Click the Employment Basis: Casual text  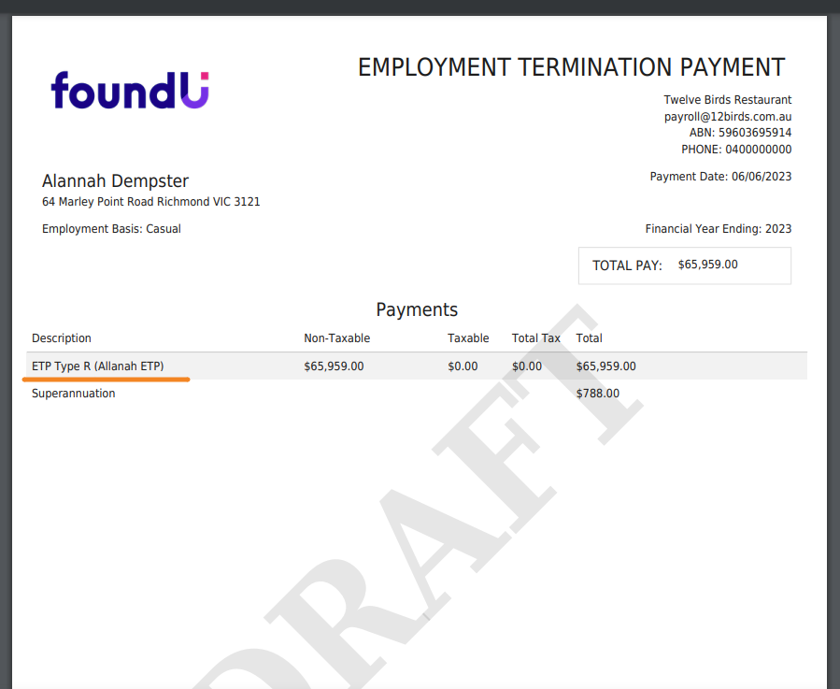tap(111, 229)
